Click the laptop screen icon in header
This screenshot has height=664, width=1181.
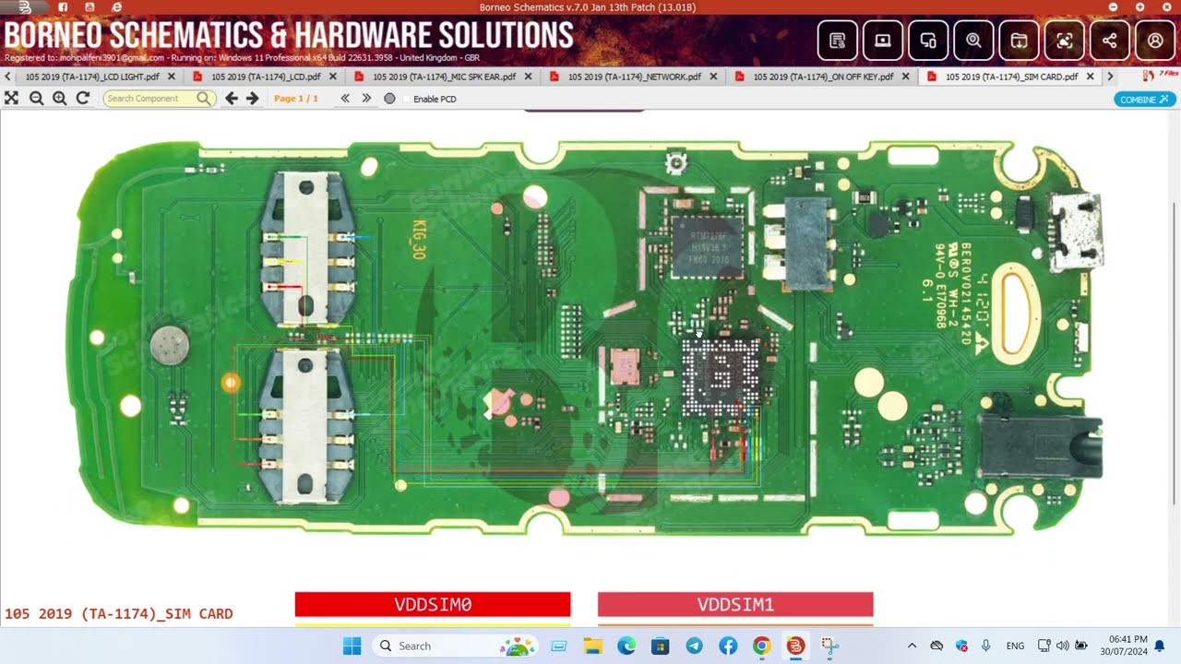pyautogui.click(x=883, y=41)
